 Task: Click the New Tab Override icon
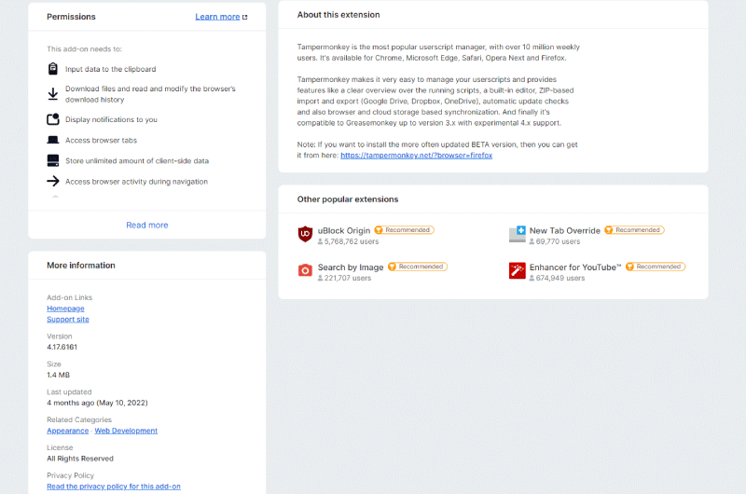click(x=518, y=234)
